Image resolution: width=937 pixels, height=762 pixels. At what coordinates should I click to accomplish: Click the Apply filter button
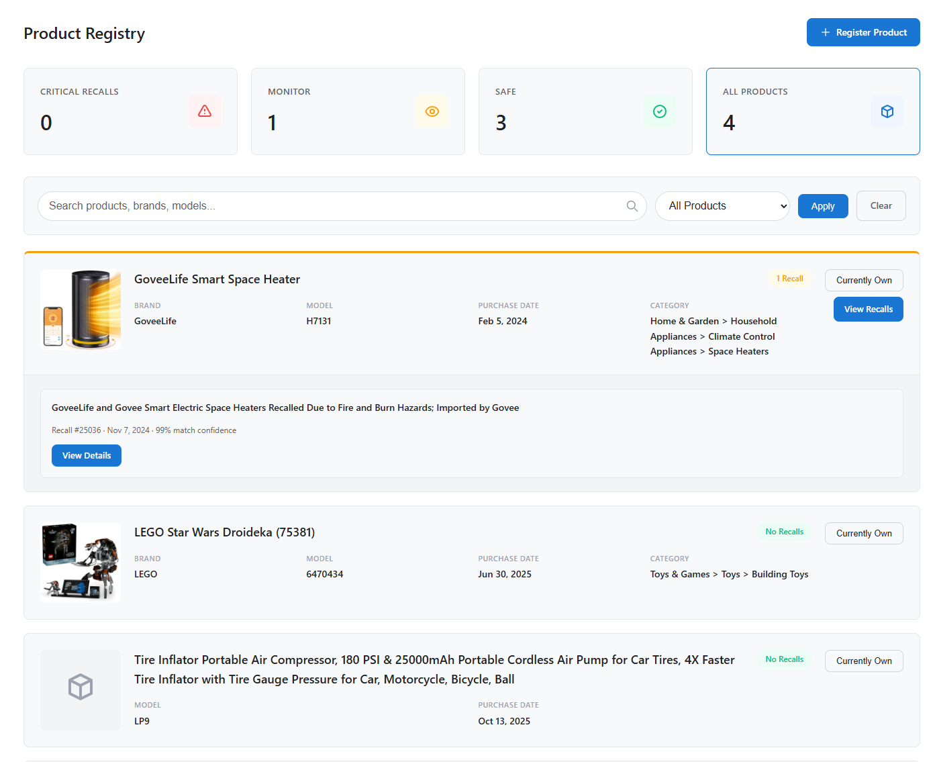823,206
